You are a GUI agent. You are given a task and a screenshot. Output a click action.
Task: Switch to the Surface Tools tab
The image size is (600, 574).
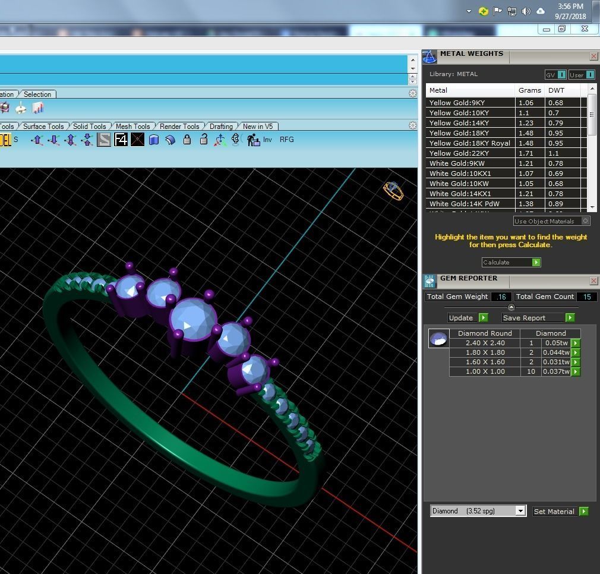click(x=43, y=127)
